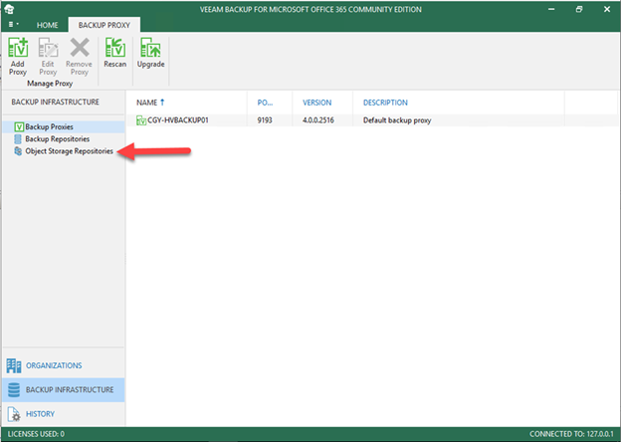
Task: Open Backup Repositories node
Action: [58, 139]
